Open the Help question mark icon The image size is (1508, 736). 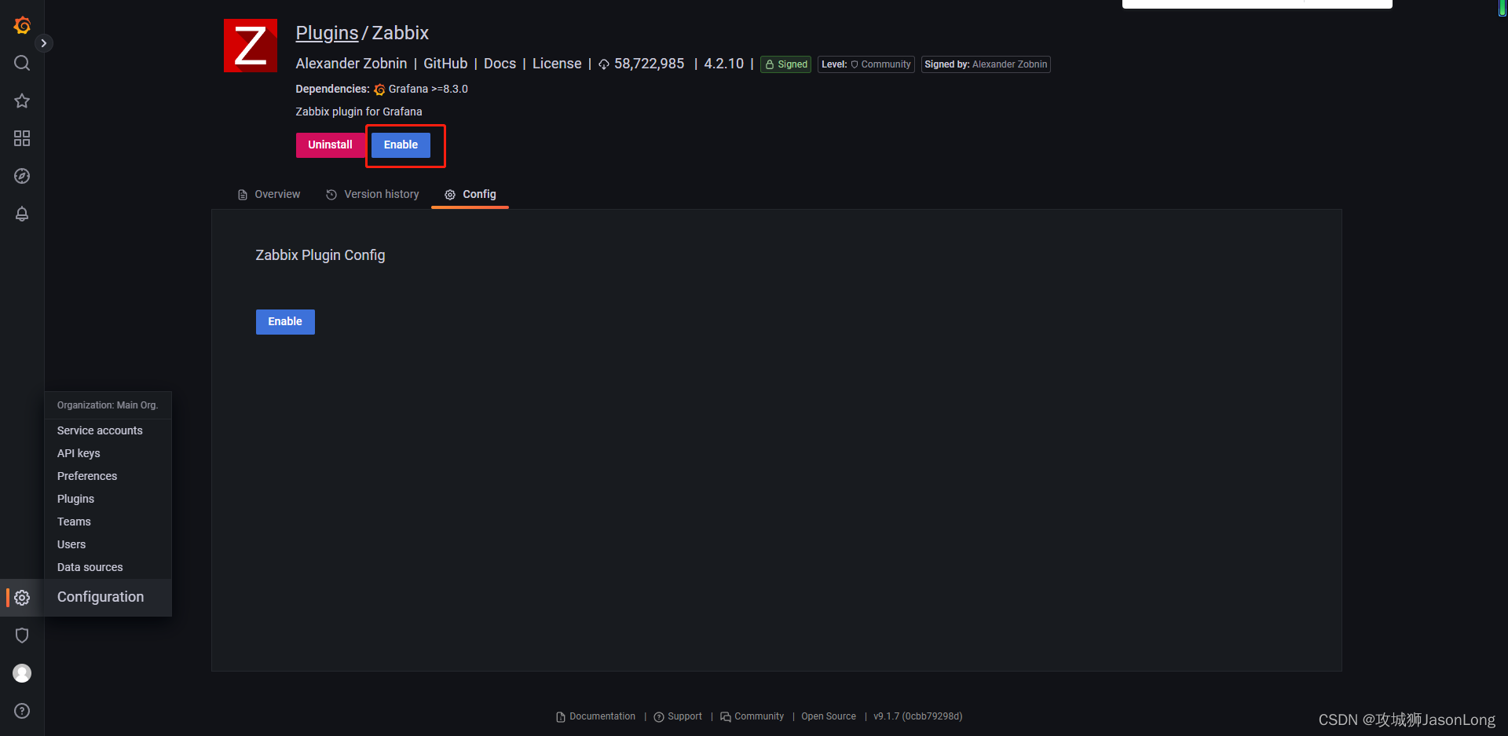[x=22, y=711]
